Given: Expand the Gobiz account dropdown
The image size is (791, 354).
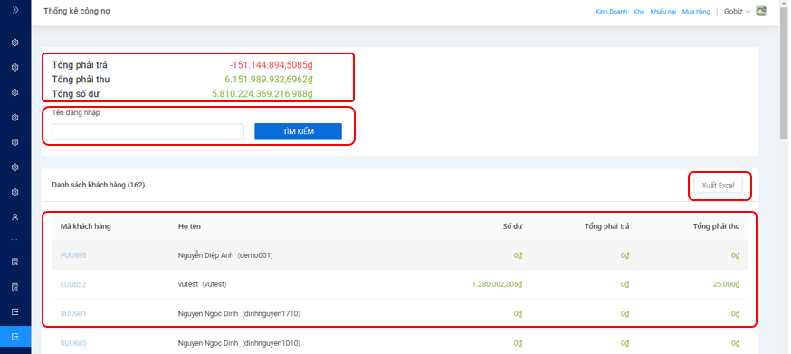Looking at the screenshot, I should click(x=737, y=12).
